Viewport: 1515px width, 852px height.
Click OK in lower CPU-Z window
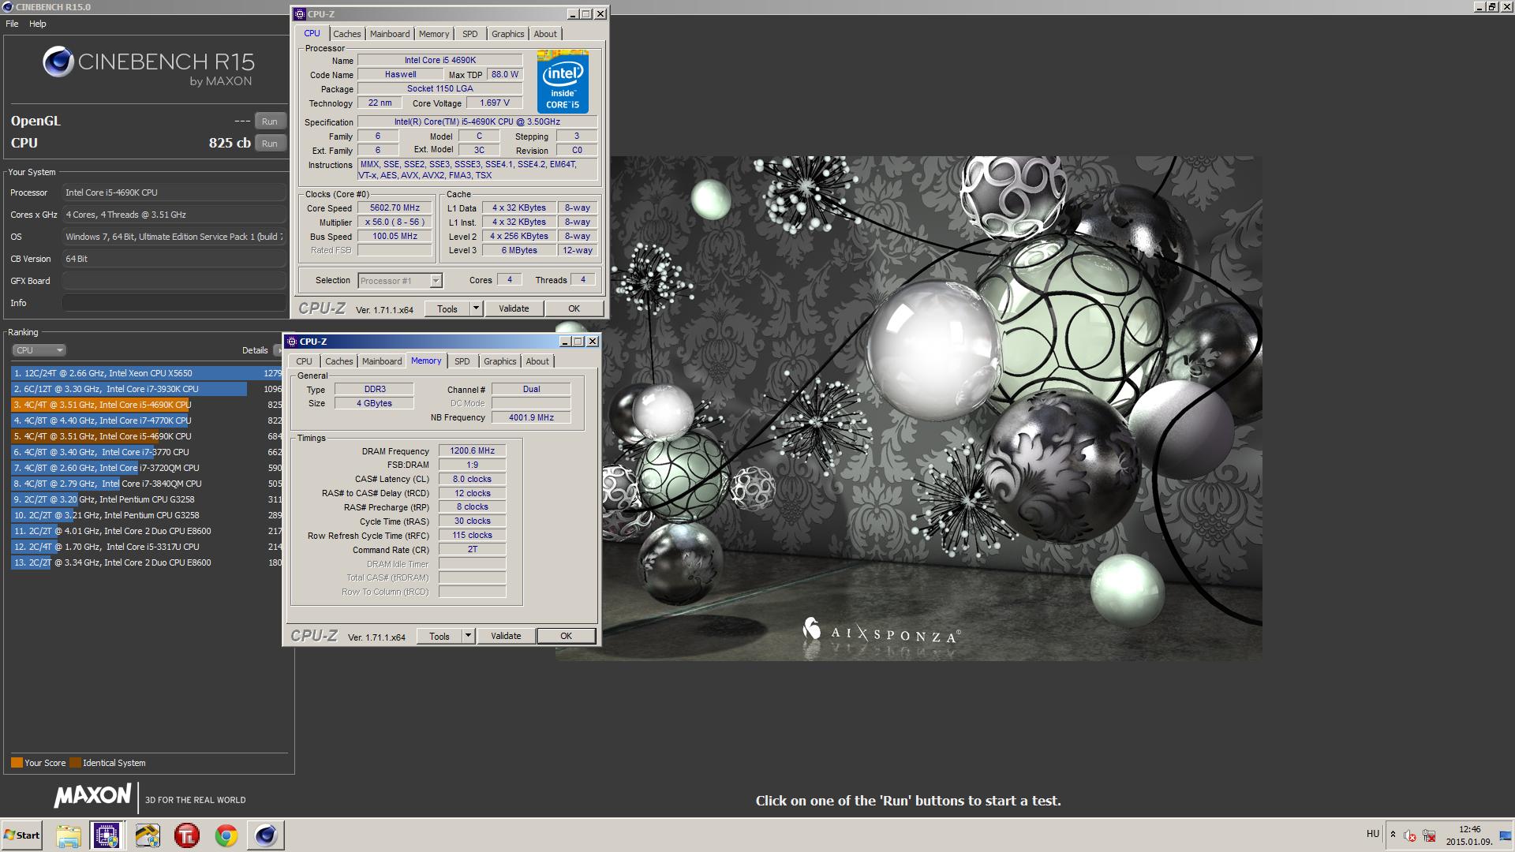pos(566,637)
